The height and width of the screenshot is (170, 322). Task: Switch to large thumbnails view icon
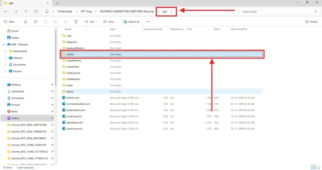click(319, 167)
